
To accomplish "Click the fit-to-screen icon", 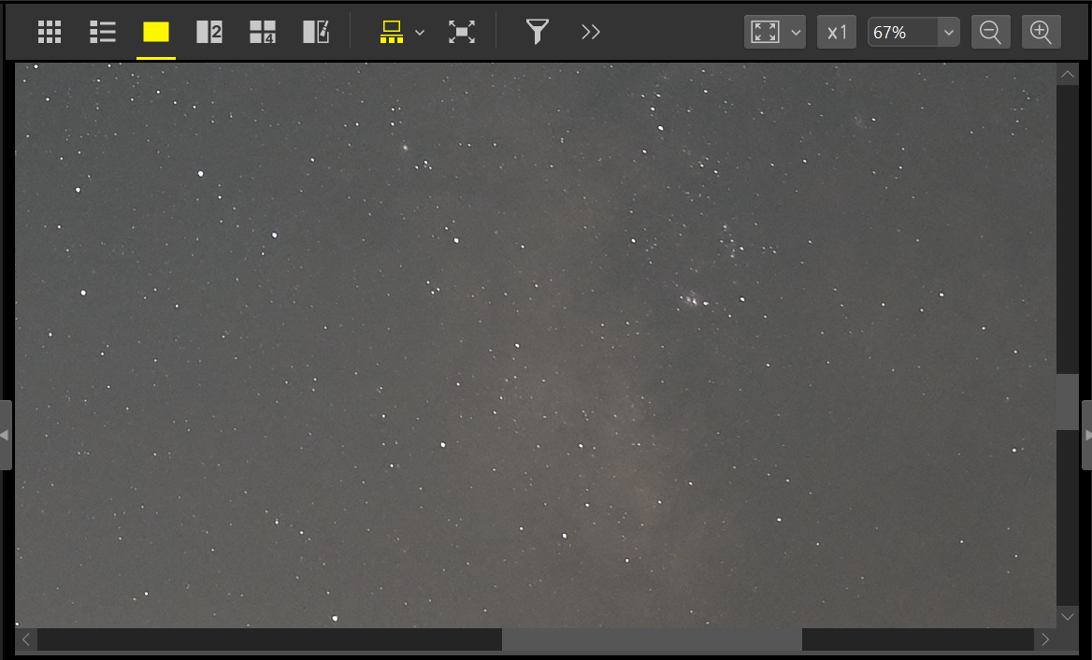I will coord(765,32).
